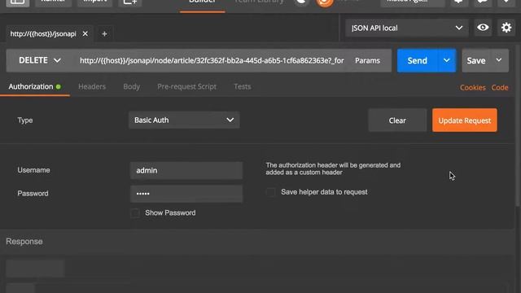Enable the Show Password checkbox
The image size is (521, 293).
135,213
